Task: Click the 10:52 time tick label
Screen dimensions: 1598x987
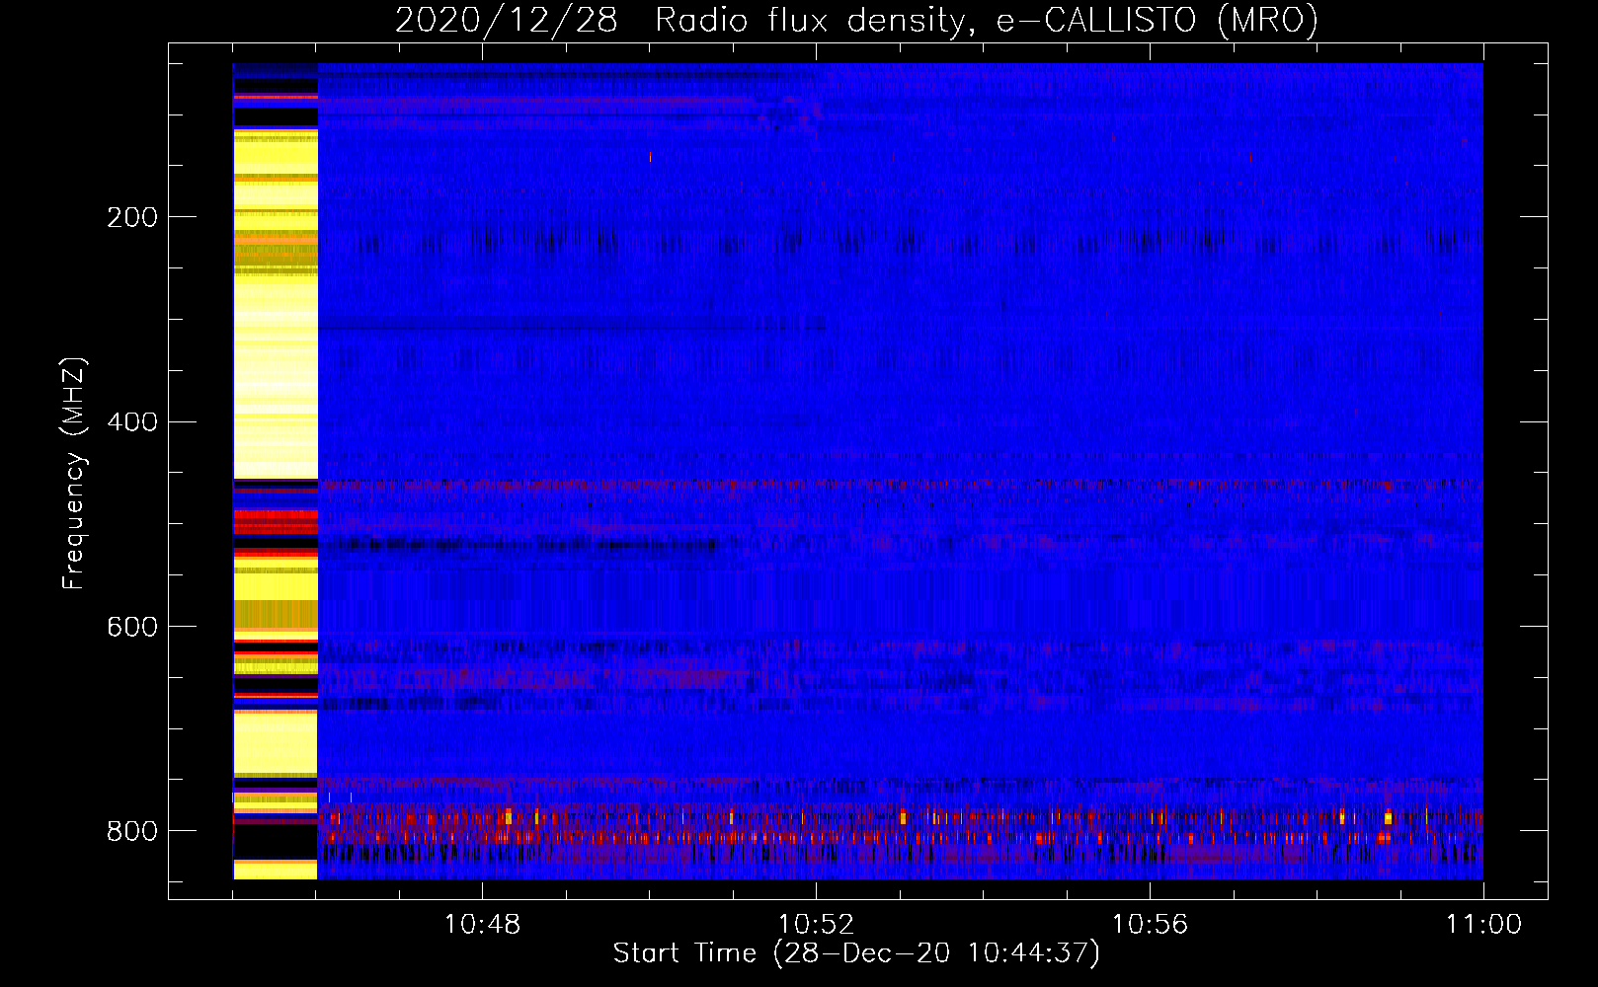Action: (816, 925)
